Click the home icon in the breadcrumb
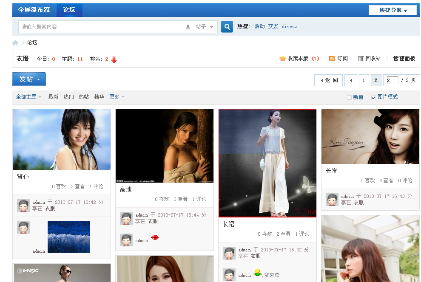This screenshot has height=282, width=421. pos(15,42)
